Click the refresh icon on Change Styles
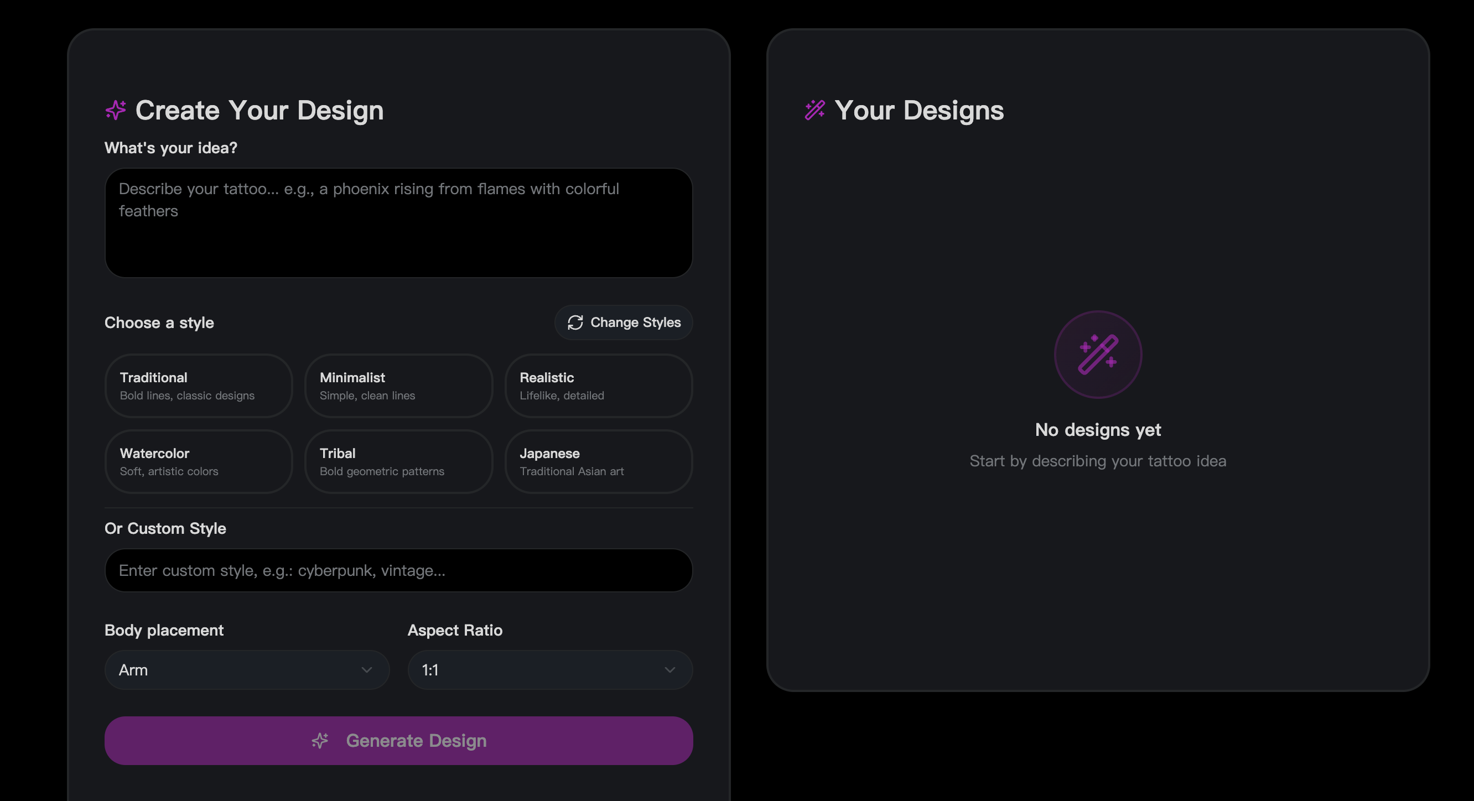1474x801 pixels. click(x=575, y=322)
